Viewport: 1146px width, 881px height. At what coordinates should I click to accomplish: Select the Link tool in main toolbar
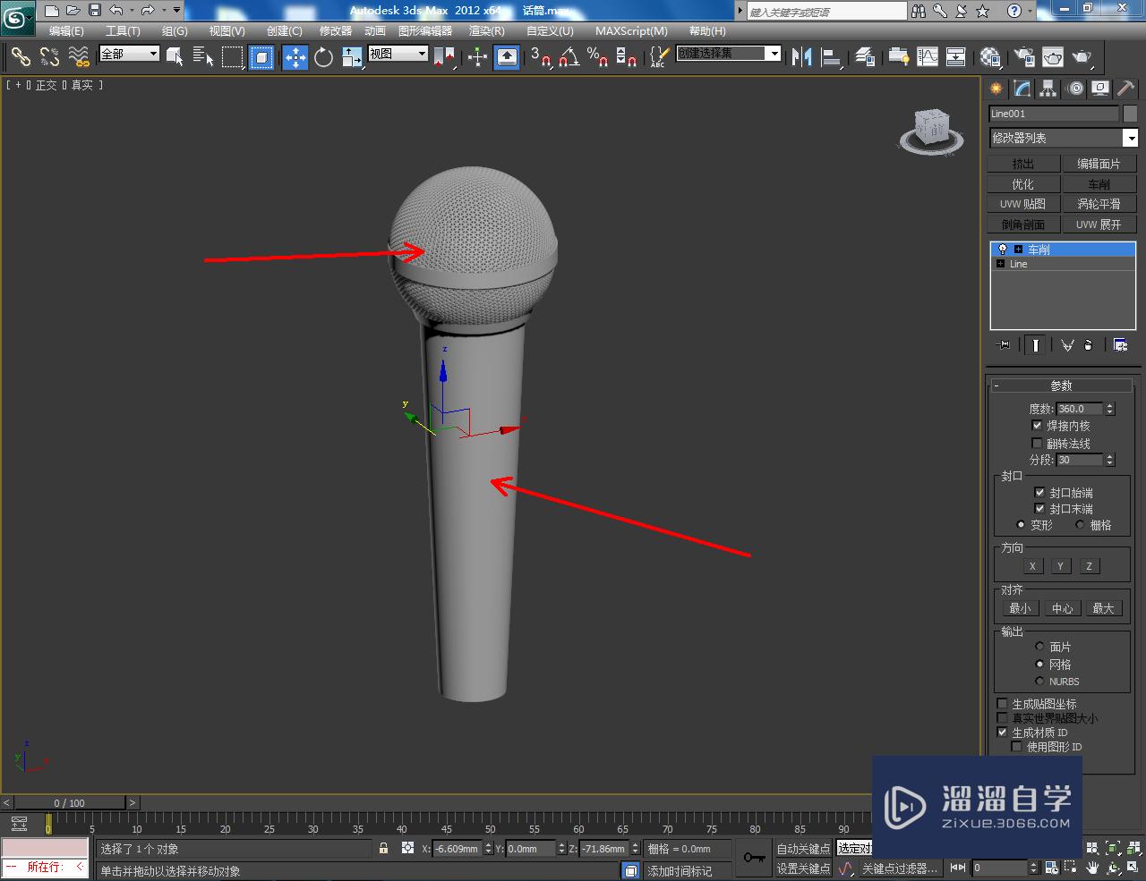tap(21, 57)
